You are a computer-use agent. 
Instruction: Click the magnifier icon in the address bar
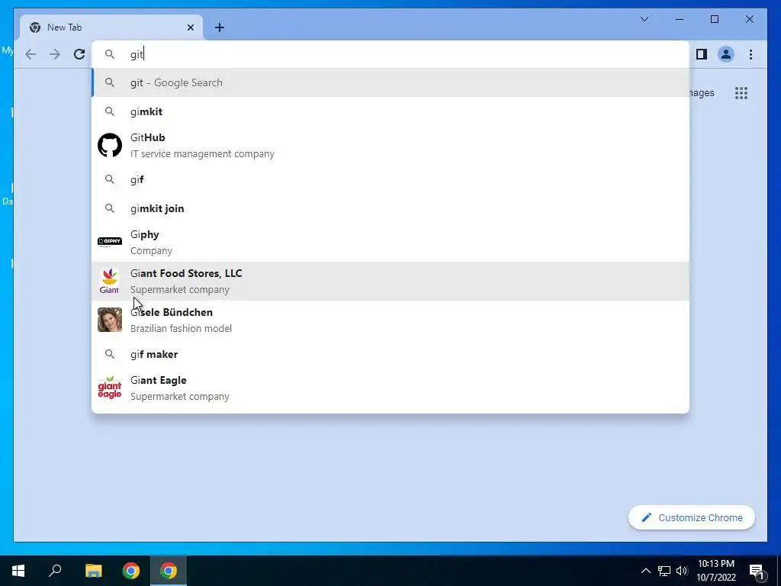pos(110,54)
